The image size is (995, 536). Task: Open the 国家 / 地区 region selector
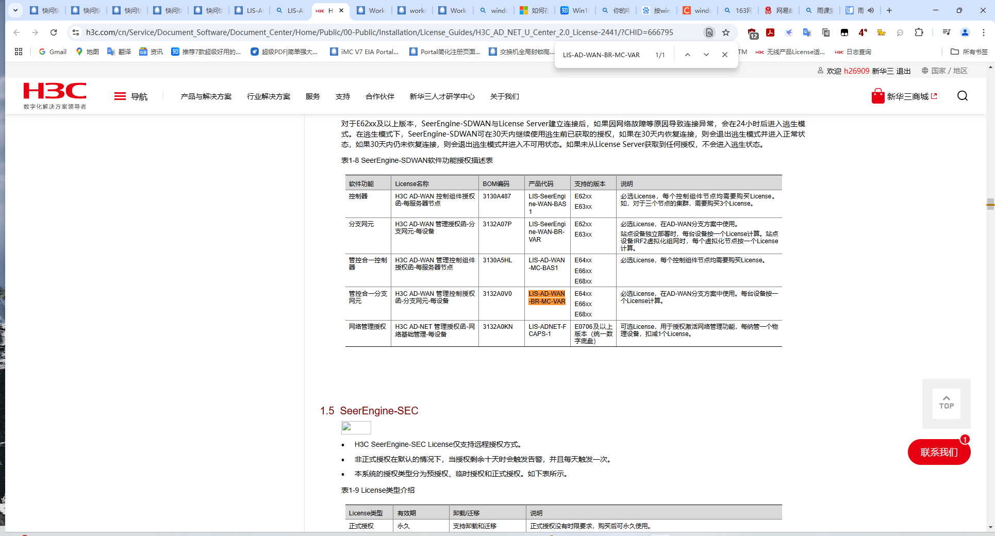click(944, 71)
